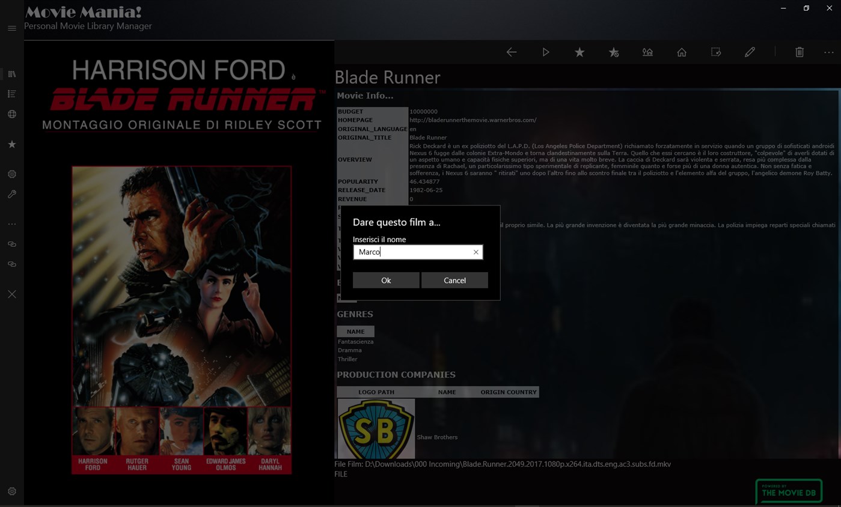Mark movie as favorite with star icon

point(580,52)
